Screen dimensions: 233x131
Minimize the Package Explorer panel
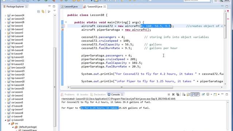point(50,6)
